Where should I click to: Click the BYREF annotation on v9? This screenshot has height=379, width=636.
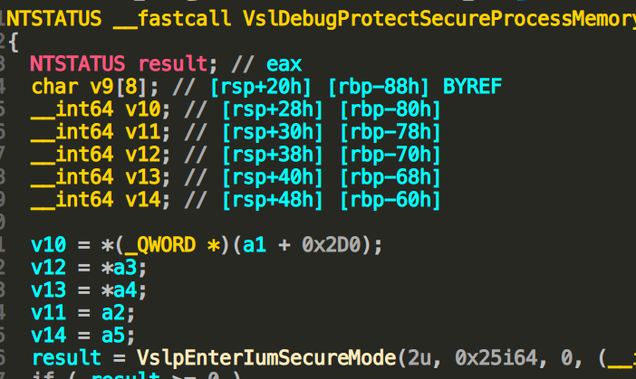[x=473, y=86]
